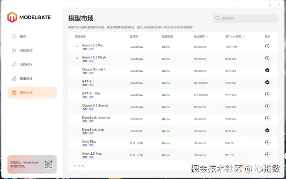Screen dimensions: 286x179
Task: Add Qwen2.5-Max to my list
Action: (267, 155)
